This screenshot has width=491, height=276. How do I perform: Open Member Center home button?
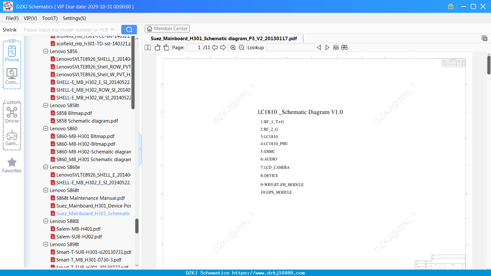click(x=167, y=29)
